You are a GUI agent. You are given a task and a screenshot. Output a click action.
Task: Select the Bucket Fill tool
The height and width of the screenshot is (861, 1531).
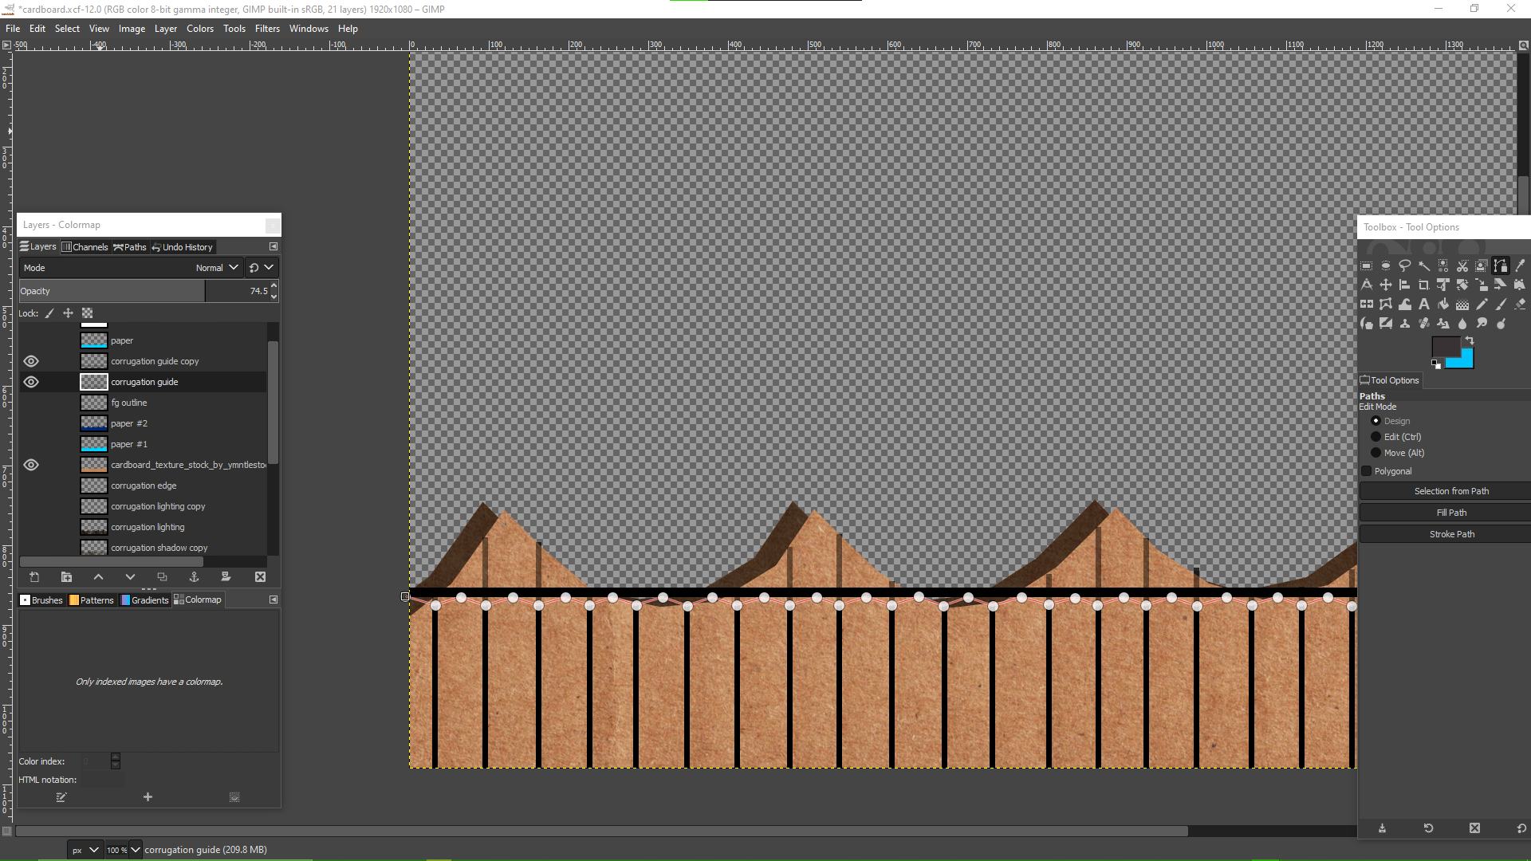point(1443,305)
